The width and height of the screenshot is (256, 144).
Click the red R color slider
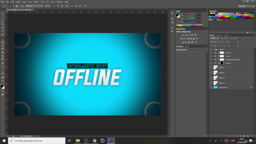click(188, 15)
